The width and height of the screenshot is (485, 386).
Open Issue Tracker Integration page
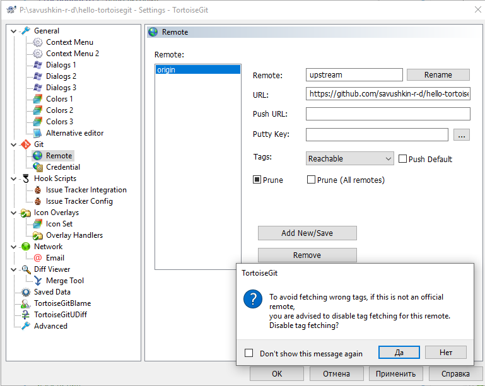point(86,190)
